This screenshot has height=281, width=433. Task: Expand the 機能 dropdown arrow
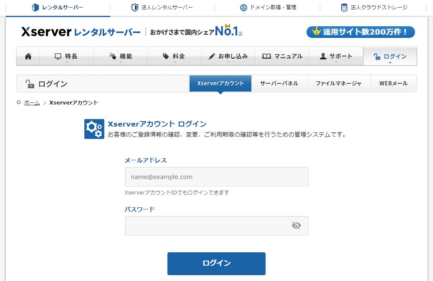(x=121, y=62)
